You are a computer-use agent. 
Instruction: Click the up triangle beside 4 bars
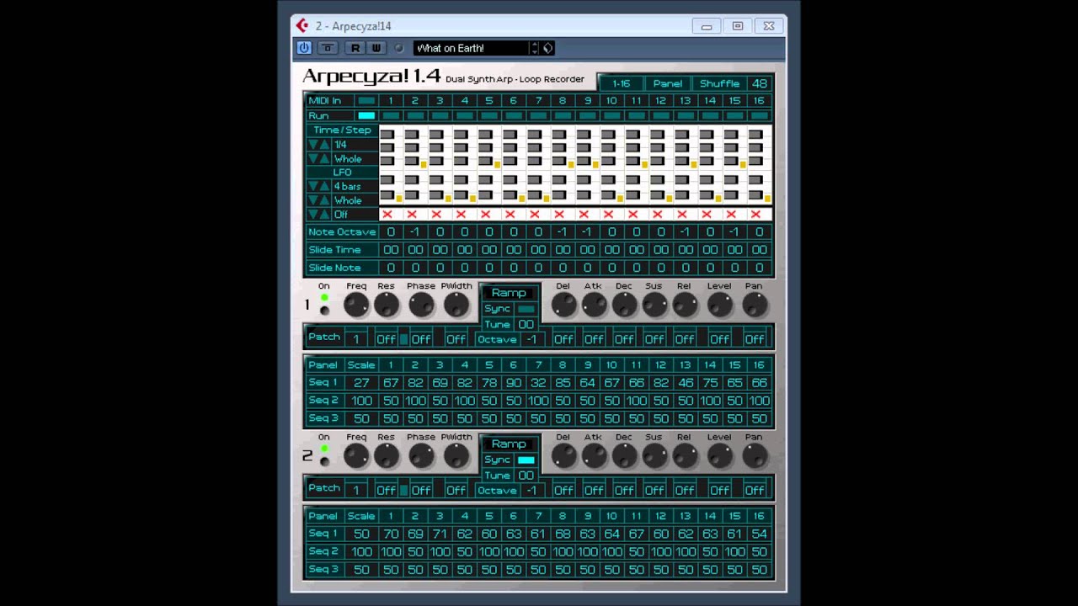324,187
